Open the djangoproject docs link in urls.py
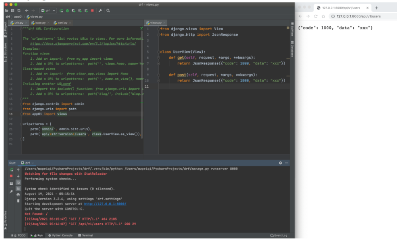Viewport: 397px width, 246px height. click(83, 44)
